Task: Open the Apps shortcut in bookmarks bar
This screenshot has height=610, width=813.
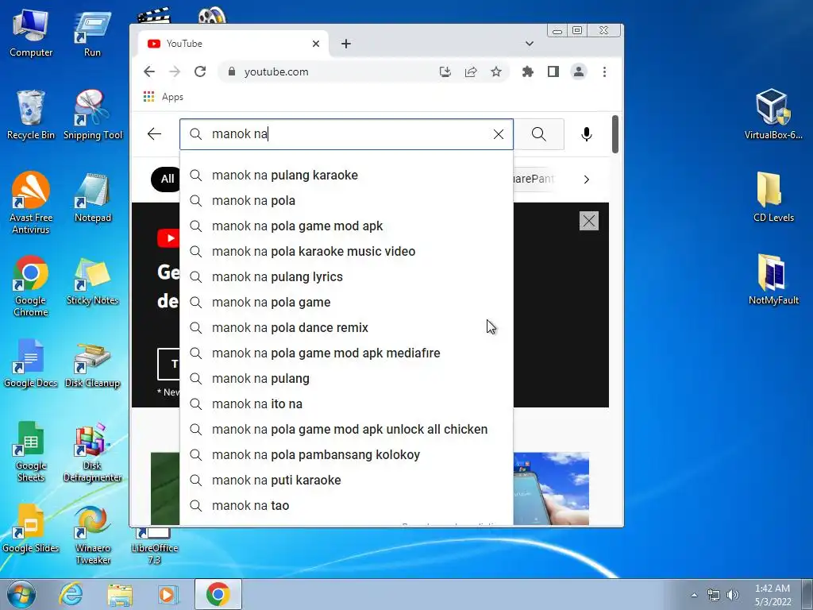Action: [x=164, y=97]
